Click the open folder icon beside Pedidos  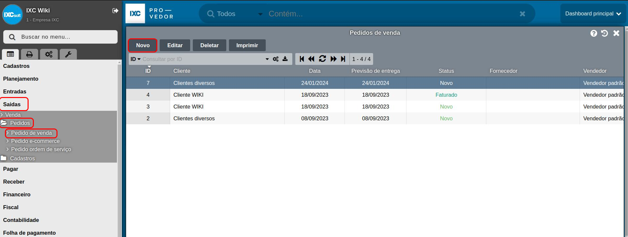click(4, 123)
